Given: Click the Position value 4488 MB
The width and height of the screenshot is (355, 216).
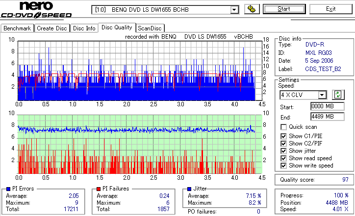Looking at the screenshot, I should [x=337, y=203].
